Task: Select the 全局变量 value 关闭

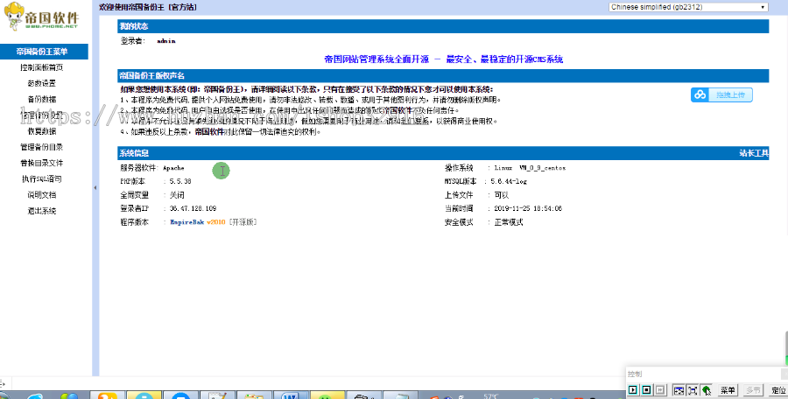Action: click(177, 195)
